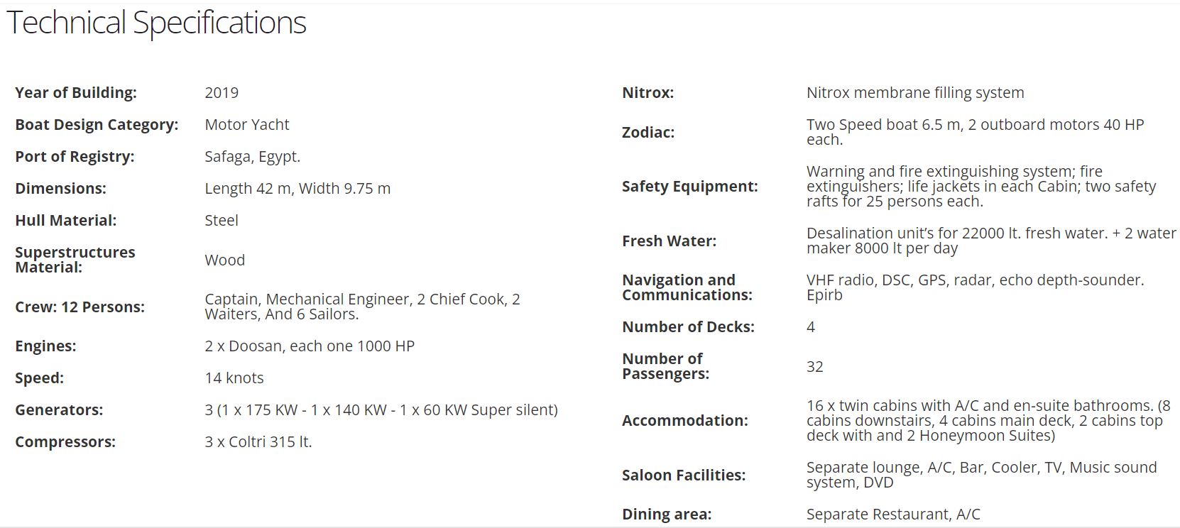Click the Year of Building label
The width and height of the screenshot is (1180, 528).
pos(76,93)
